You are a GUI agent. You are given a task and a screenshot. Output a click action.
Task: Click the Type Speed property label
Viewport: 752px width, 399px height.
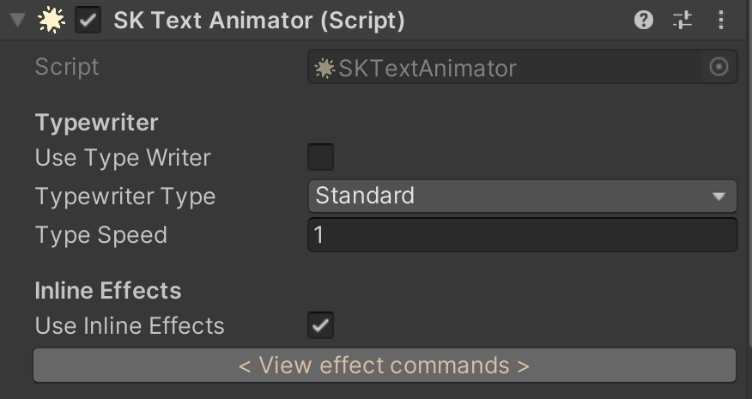pyautogui.click(x=101, y=235)
